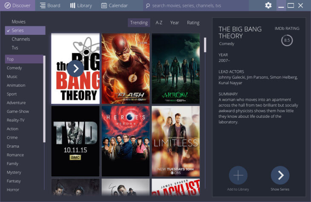Click the Calendar grid icon

click(104, 6)
